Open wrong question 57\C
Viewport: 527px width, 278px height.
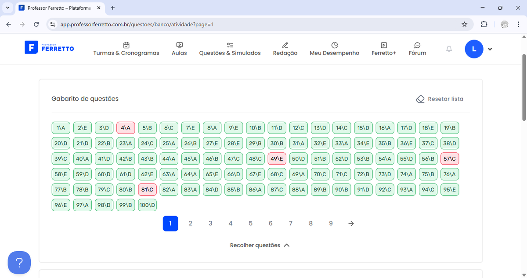[x=450, y=159]
